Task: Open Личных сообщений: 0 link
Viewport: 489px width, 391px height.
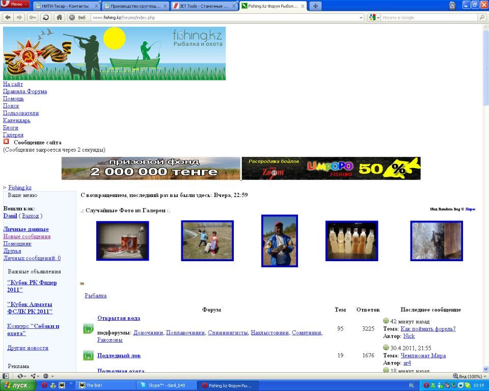Action: coord(32,258)
